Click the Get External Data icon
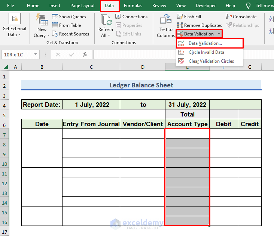Viewport: 274px width, 236px height. (x=15, y=18)
